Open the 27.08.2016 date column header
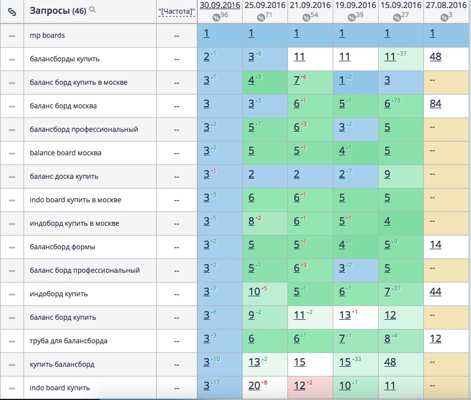Viewport: 471px width, 400px height. (447, 5)
